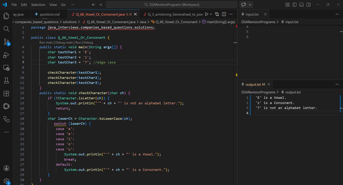
Task: Toggle Secondary Side Bar visibility
Action: (309, 5)
